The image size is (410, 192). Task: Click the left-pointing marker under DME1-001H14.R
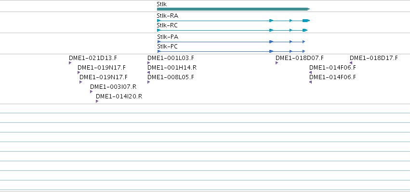pos(148,72)
